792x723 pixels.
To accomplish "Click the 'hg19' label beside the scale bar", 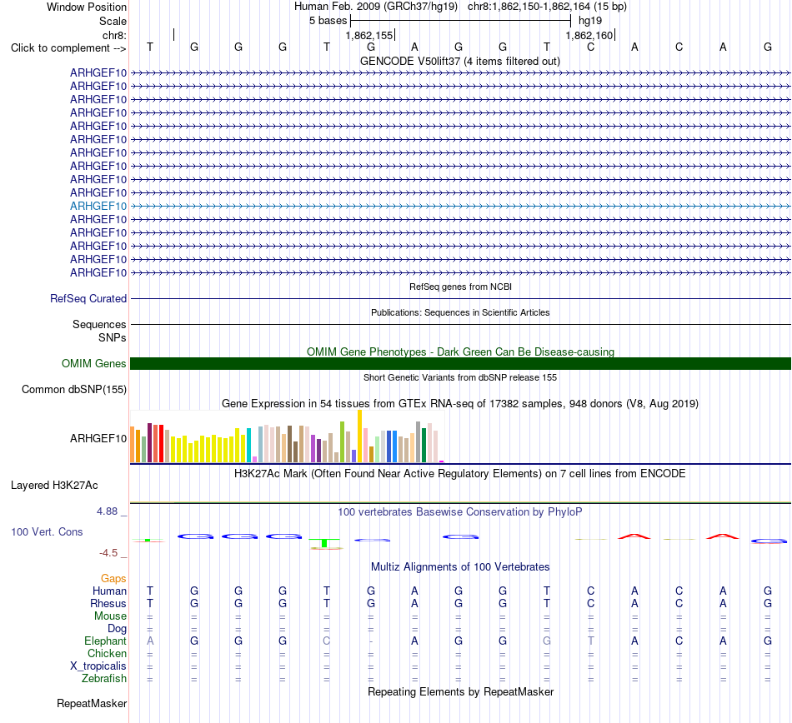I will tap(590, 21).
